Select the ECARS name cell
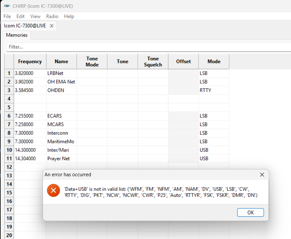 [x=61, y=116]
